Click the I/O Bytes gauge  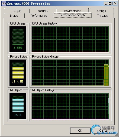point(18,106)
